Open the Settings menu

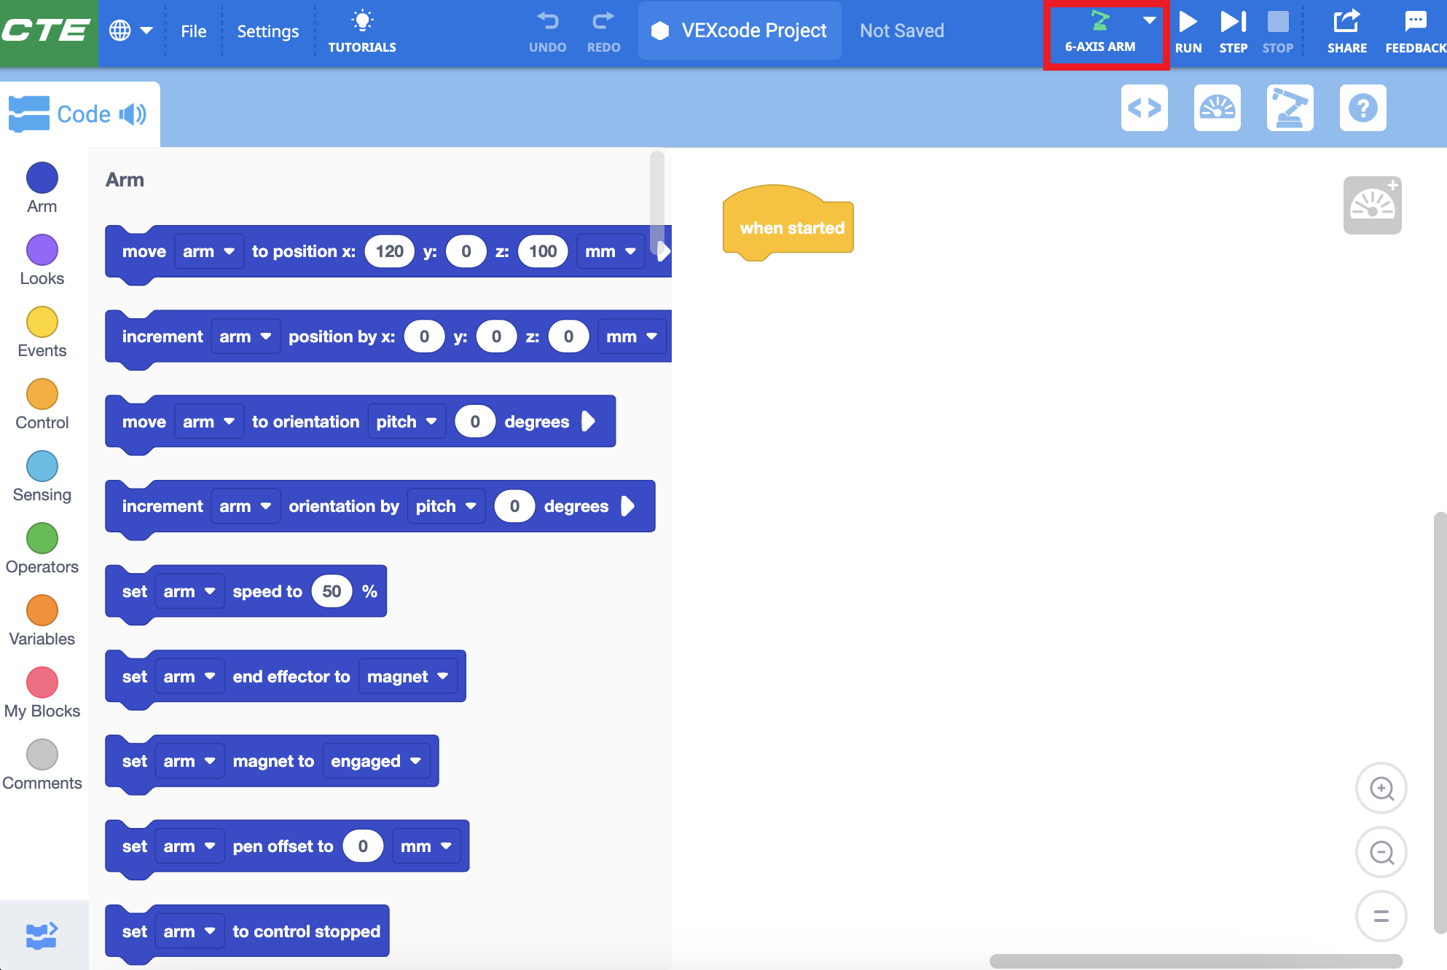click(267, 31)
